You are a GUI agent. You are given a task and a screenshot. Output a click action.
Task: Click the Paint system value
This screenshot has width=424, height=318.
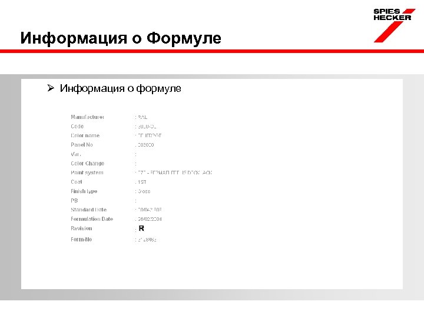175,173
